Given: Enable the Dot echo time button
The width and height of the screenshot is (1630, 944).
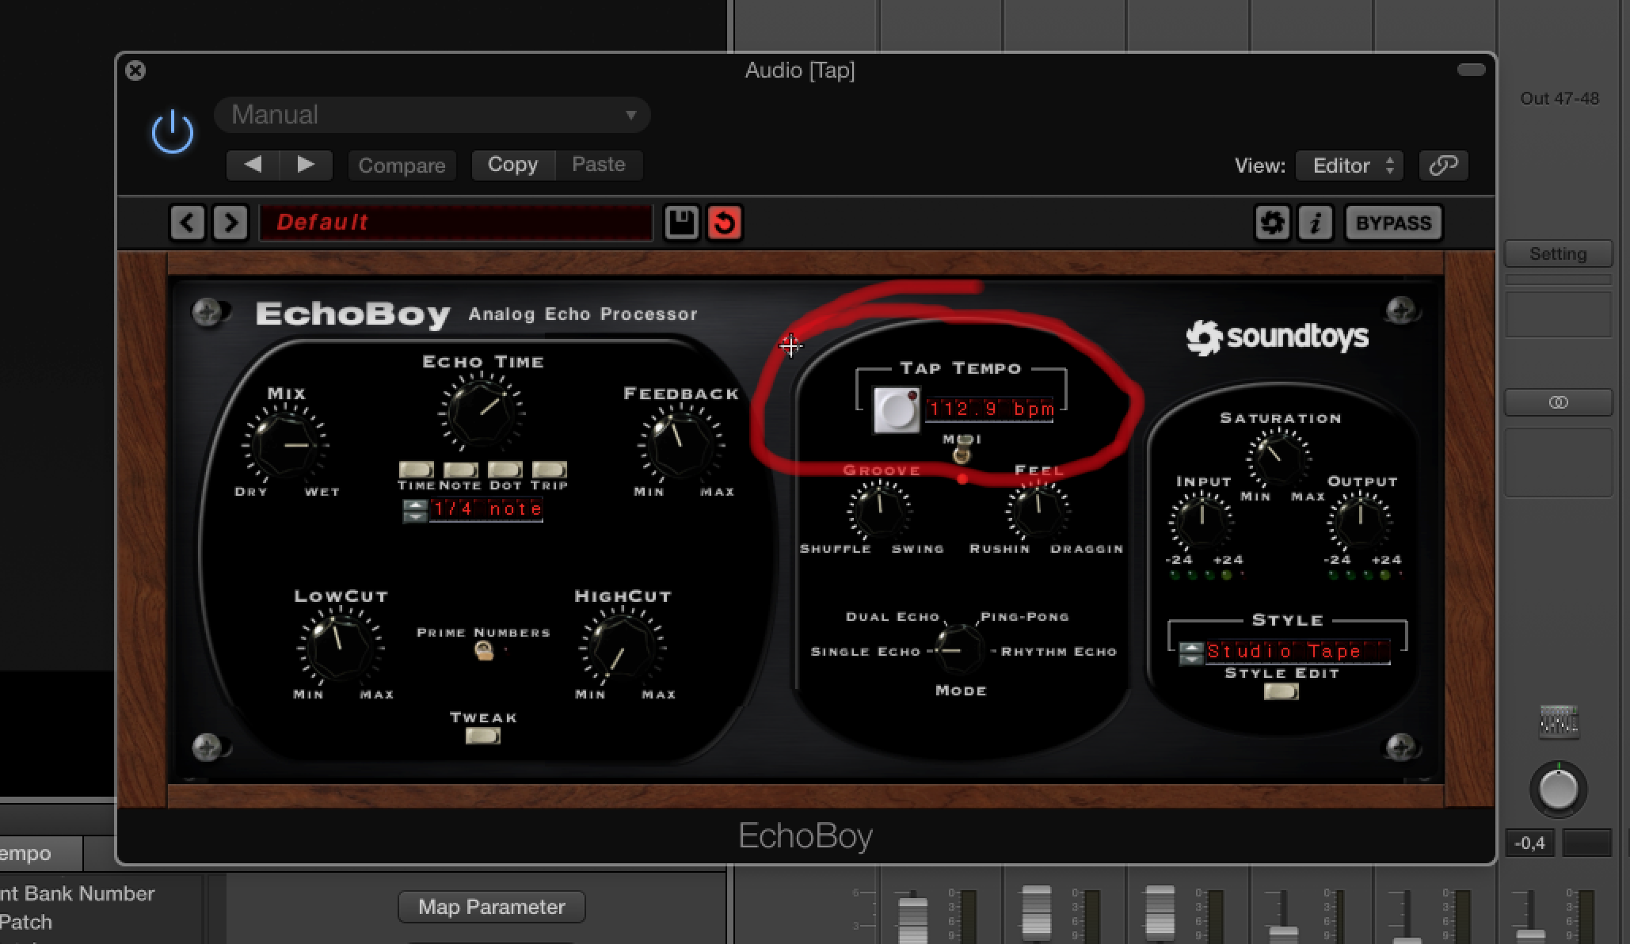Looking at the screenshot, I should click(x=505, y=470).
